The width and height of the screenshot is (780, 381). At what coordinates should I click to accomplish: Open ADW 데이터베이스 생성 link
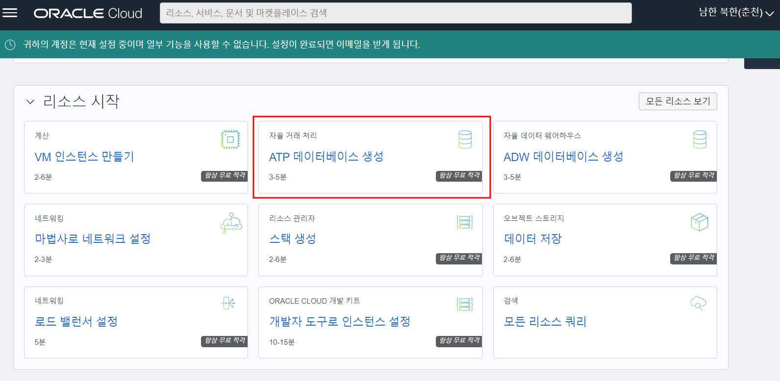[x=563, y=157]
